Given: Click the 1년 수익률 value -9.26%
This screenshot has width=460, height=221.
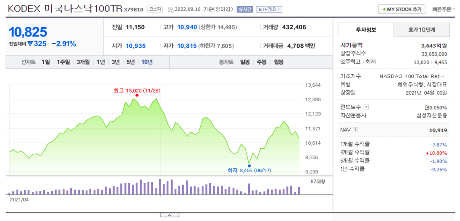Looking at the screenshot, I should (439, 170).
